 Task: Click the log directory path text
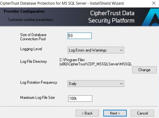[96, 62]
